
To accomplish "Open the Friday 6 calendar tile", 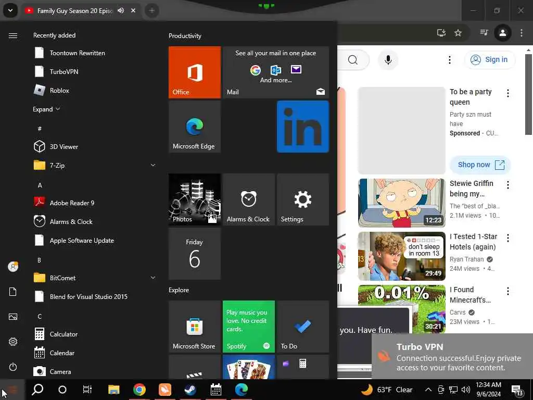I will (195, 254).
